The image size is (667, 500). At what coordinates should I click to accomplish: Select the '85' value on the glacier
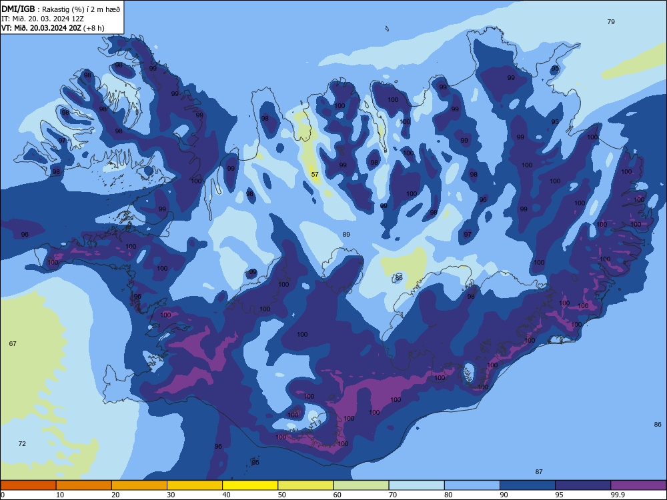click(399, 277)
